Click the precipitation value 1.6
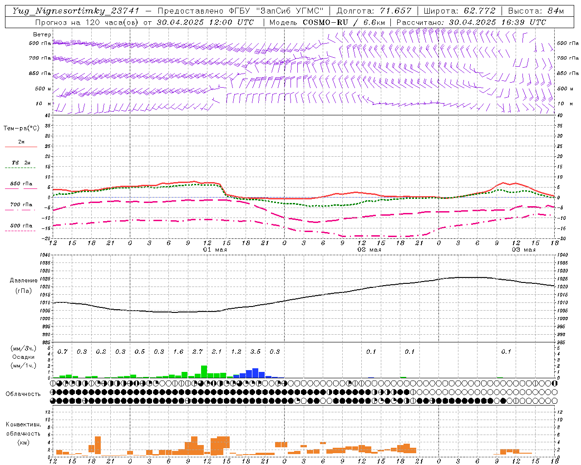The image size is (581, 465). pos(178,352)
